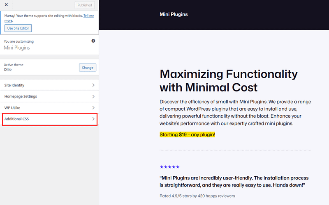Click the 'Ollie' active theme name
This screenshot has width=329, height=205.
(x=7, y=70)
